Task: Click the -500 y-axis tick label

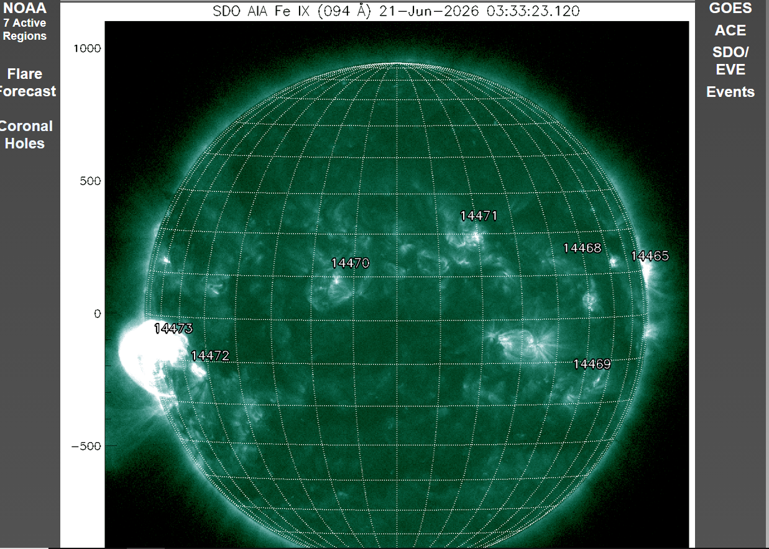Action: 86,446
